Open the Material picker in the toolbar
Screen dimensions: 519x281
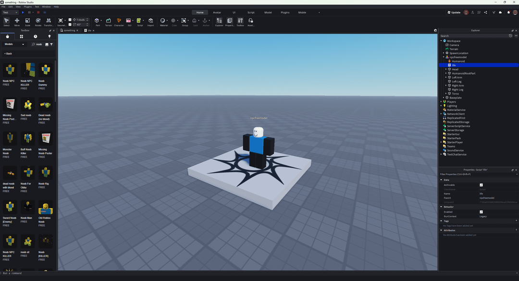click(163, 21)
